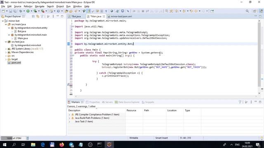Viewport: 264px width, 148px height.
Task: Open Windows Start menu
Action: click(5, 144)
